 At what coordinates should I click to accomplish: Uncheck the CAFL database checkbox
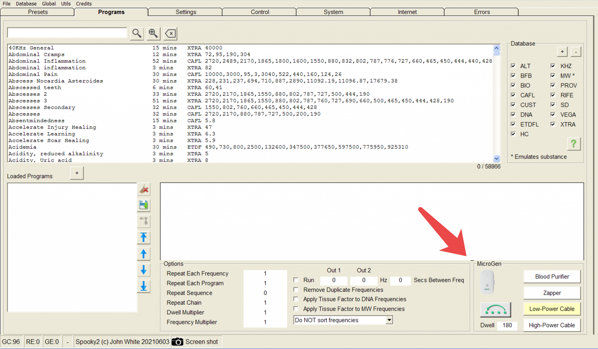pyautogui.click(x=513, y=95)
